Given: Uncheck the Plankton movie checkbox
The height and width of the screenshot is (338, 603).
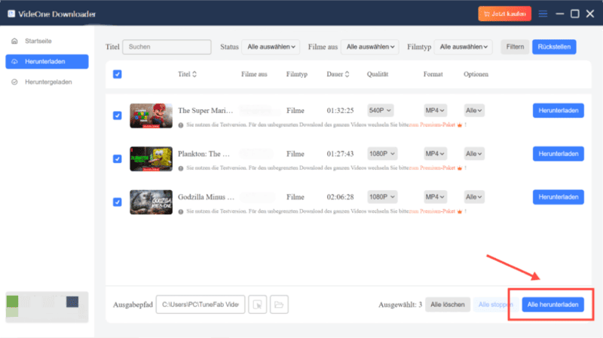Looking at the screenshot, I should (x=117, y=158).
